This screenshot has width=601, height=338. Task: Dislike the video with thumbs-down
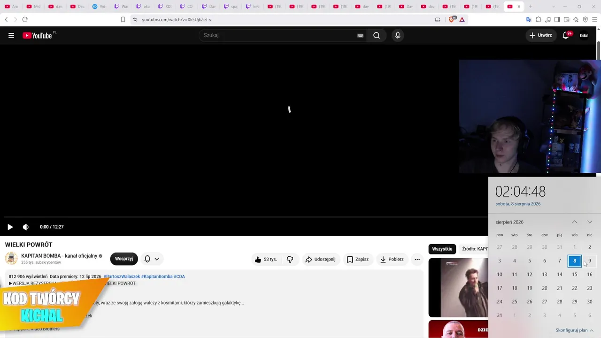pos(290,259)
